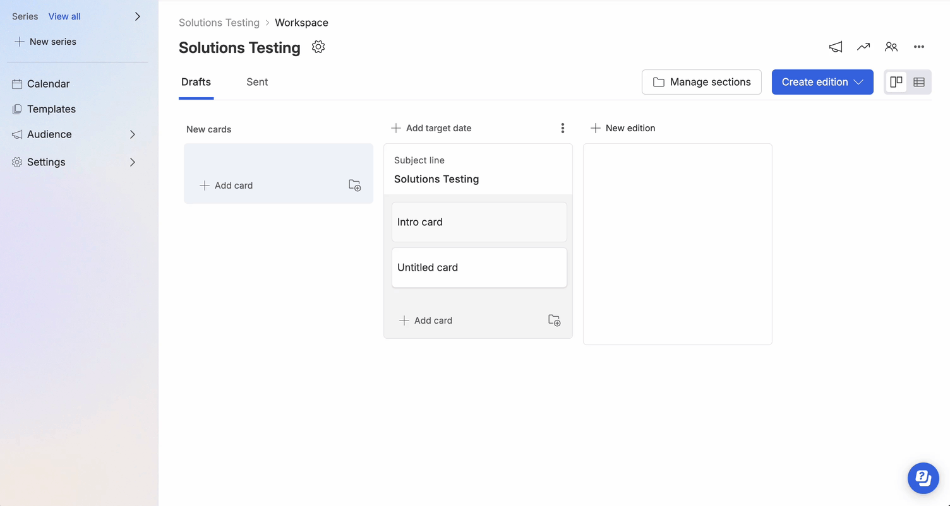The width and height of the screenshot is (950, 506).
Task: Click Workspace breadcrumb text
Action: (x=301, y=23)
